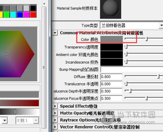Open the dropdown left of the range box
Image resolution: width=163 pixels, height=132 pixels.
point(5,120)
